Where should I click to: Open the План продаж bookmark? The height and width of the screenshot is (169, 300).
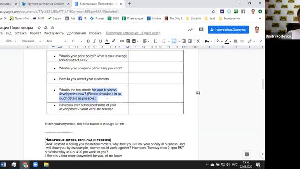(133, 18)
